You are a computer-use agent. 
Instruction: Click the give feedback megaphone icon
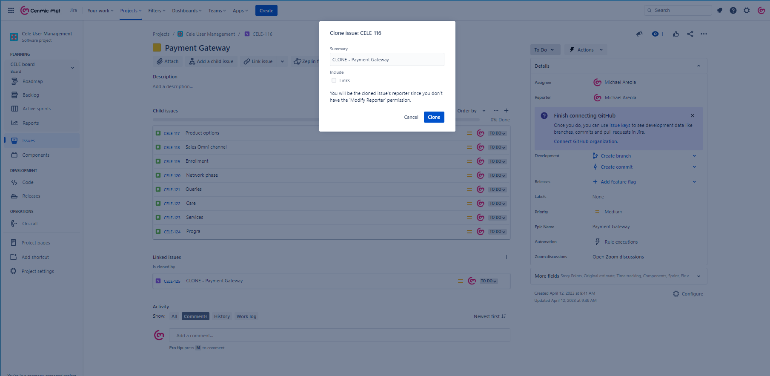click(639, 34)
